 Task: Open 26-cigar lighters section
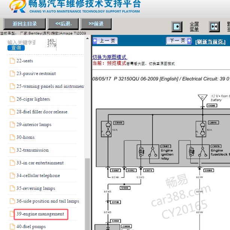point(33,99)
